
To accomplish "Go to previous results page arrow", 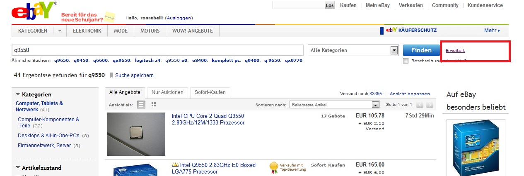I will [420, 105].
